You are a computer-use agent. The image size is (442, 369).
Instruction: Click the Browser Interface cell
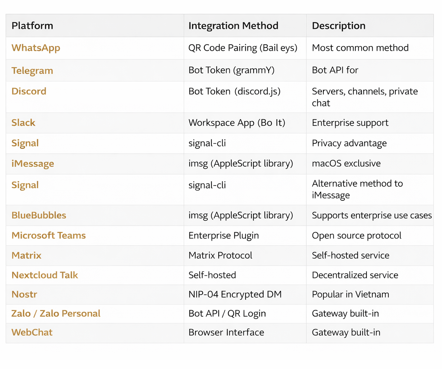[x=226, y=333]
